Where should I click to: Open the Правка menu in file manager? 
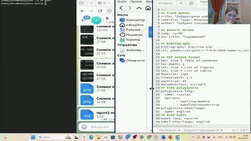coord(136,2)
